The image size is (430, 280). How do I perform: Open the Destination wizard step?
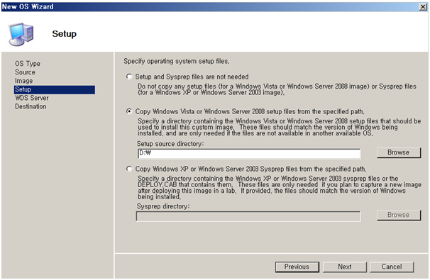click(x=31, y=106)
